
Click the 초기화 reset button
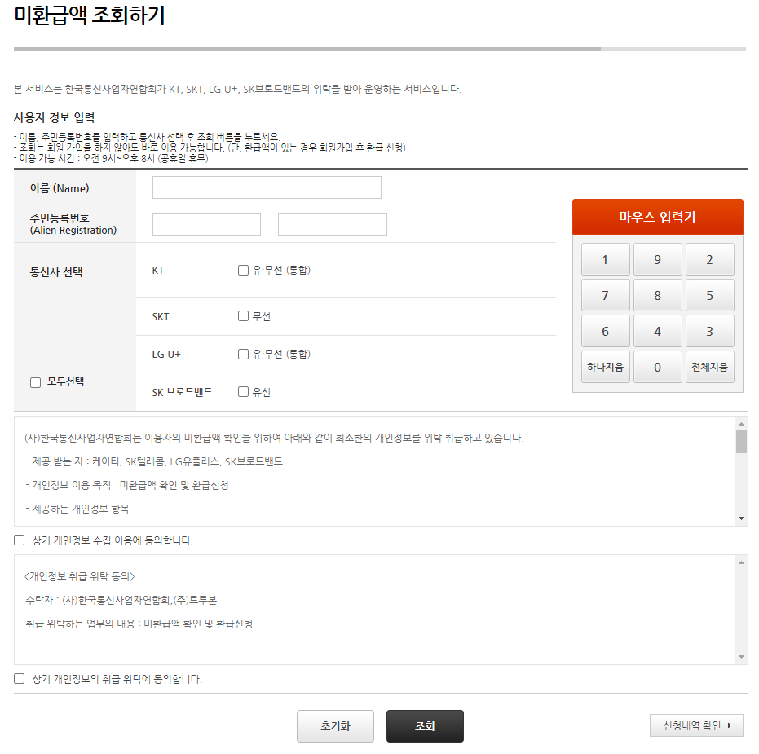click(335, 726)
